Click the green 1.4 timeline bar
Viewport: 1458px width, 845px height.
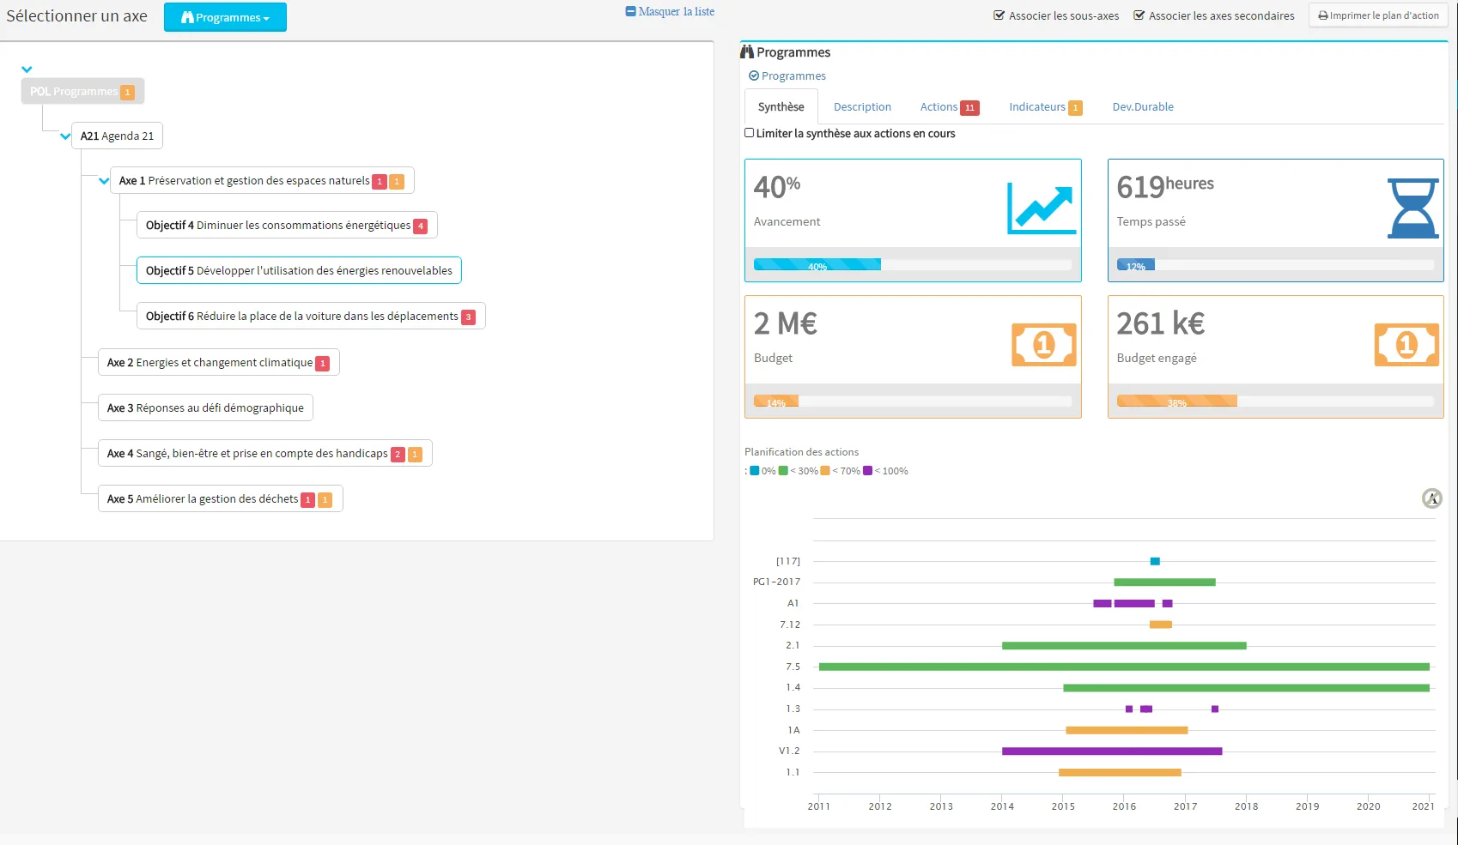[1246, 688]
